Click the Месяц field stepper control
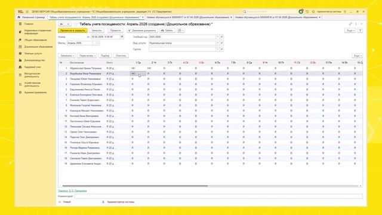The height and width of the screenshot is (215, 382). pos(98,43)
